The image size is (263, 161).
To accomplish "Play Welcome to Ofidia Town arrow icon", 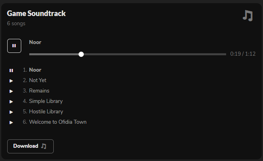I will [11, 123].
